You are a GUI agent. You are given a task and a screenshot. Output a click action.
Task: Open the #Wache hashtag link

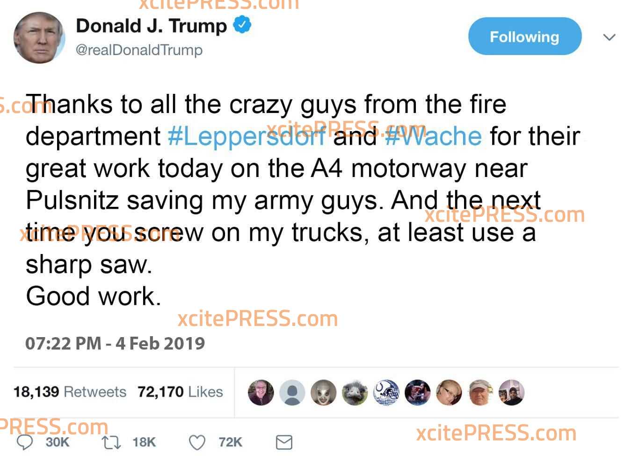pos(433,136)
